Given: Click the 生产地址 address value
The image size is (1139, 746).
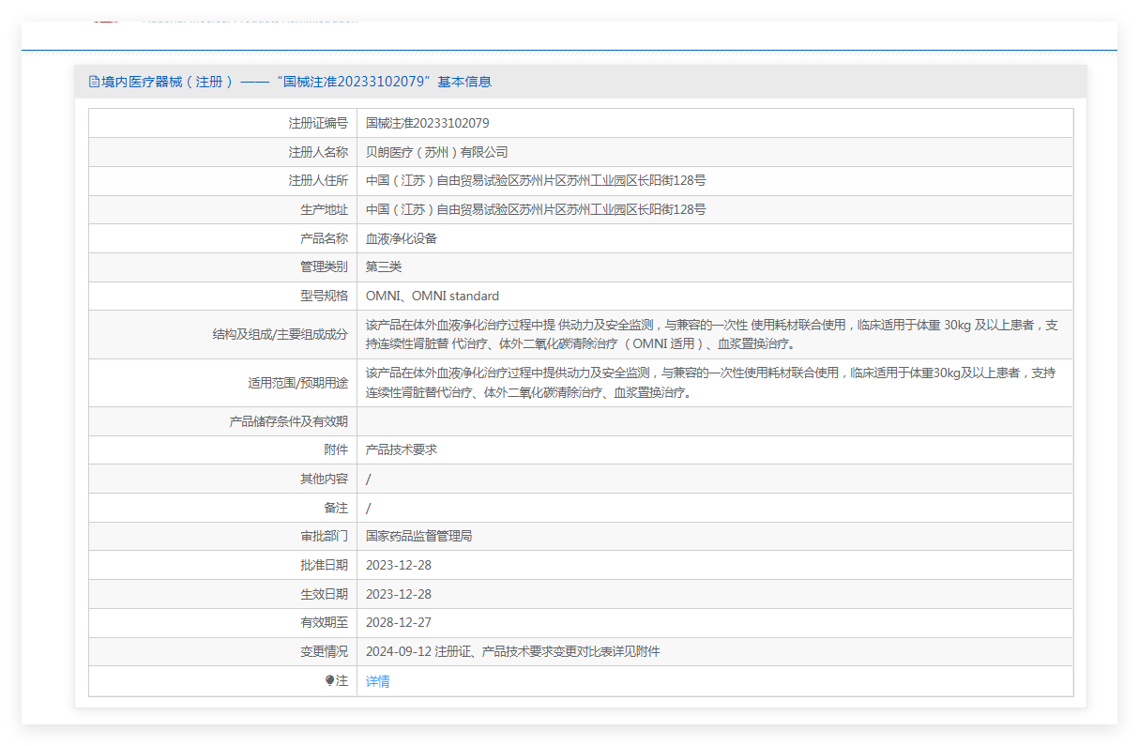Looking at the screenshot, I should coord(536,209).
